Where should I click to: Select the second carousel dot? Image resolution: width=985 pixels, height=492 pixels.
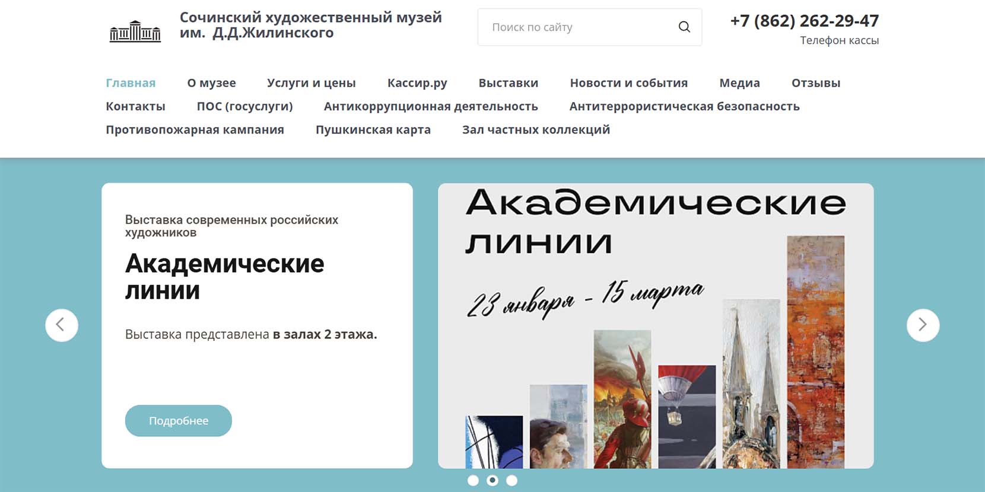(x=493, y=481)
